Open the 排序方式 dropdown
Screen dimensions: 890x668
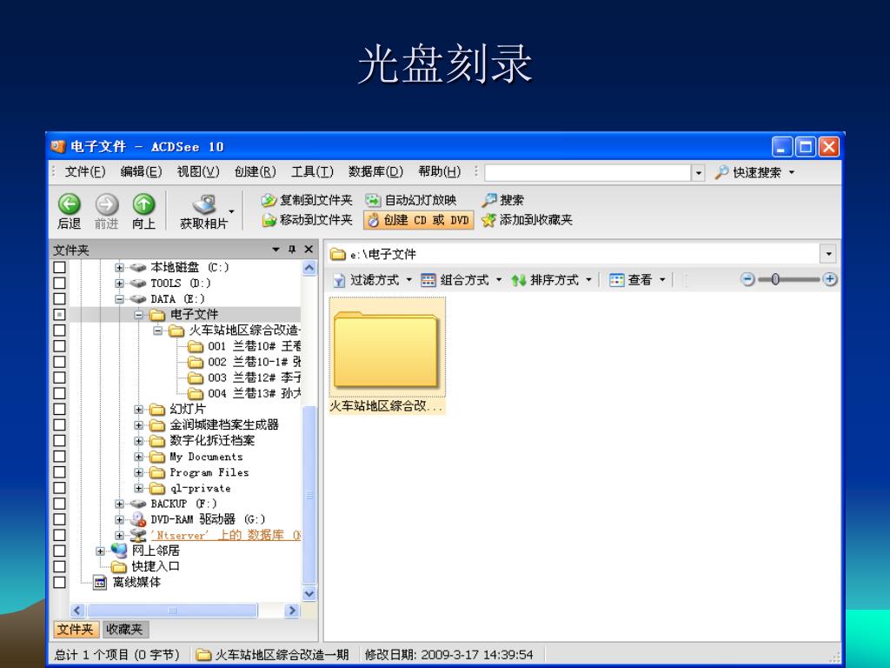tap(552, 279)
